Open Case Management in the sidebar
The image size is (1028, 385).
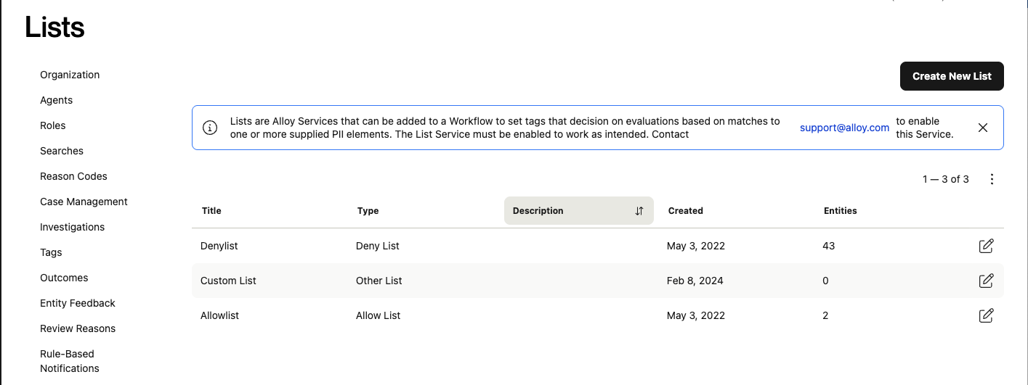coord(84,202)
